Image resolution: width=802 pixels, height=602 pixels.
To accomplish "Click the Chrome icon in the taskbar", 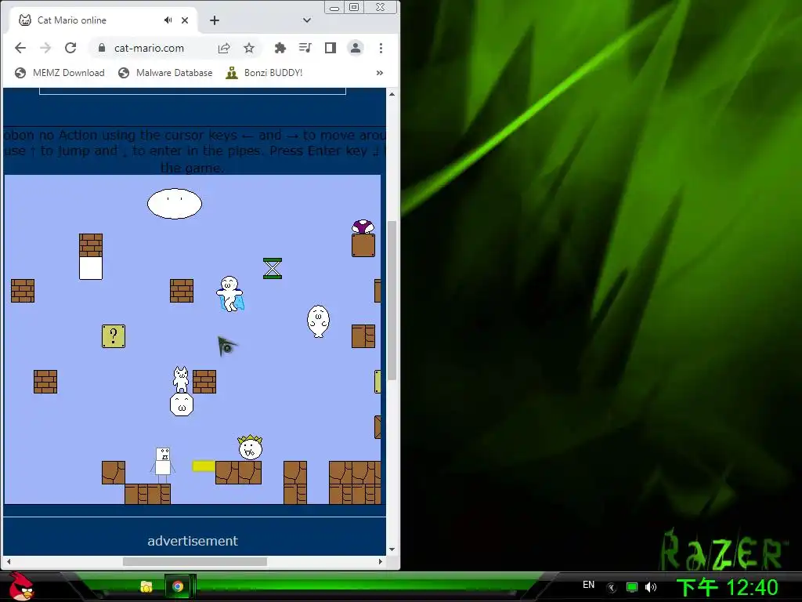I will click(178, 586).
